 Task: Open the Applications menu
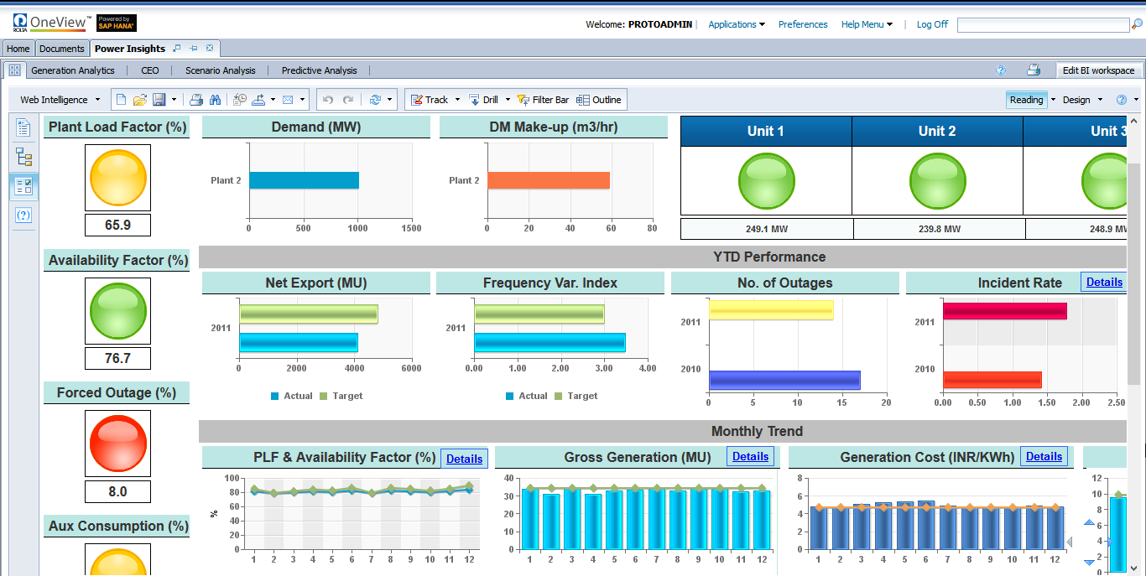(737, 24)
